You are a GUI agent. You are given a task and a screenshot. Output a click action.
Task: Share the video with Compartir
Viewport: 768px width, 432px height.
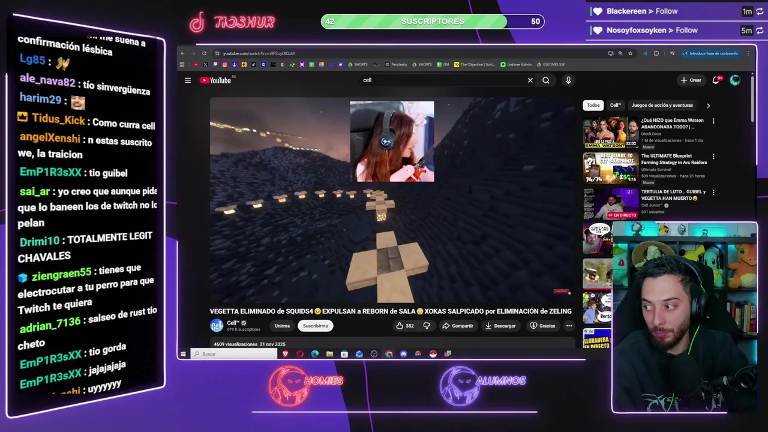(x=458, y=326)
